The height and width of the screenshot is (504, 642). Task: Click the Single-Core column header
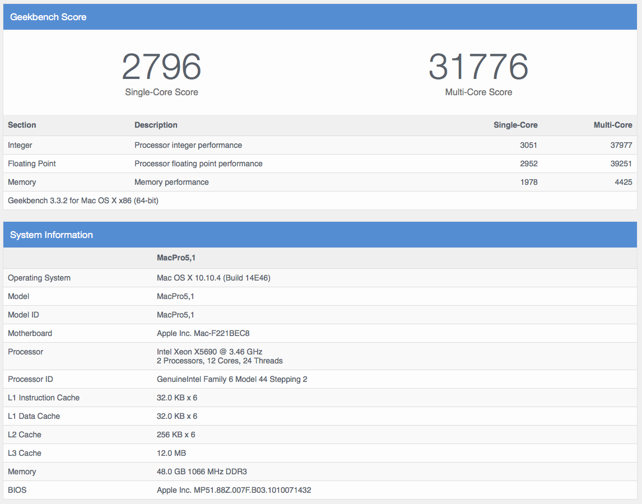click(x=515, y=125)
